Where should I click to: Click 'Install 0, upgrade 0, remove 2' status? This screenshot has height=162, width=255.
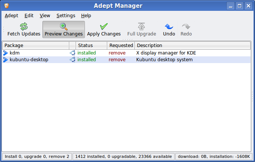tap(37, 157)
